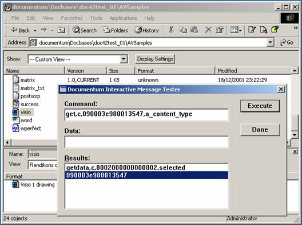Viewport: 302px width, 225px height.
Task: Select the Visio 1 drawing rendition icon
Action: click(15, 184)
